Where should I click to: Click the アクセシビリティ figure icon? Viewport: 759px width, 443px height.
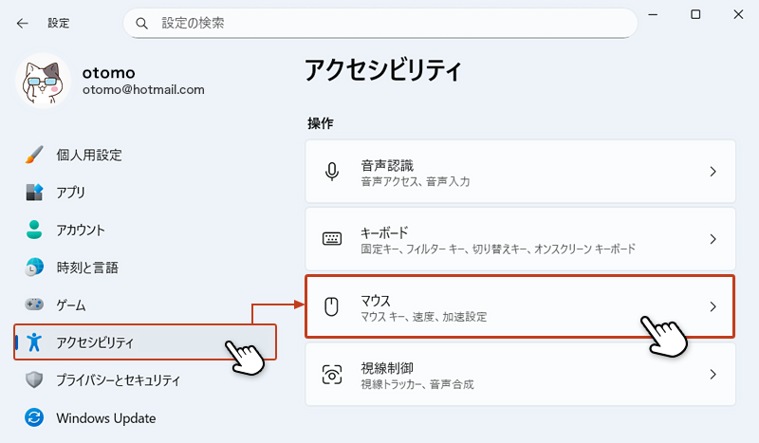click(34, 341)
